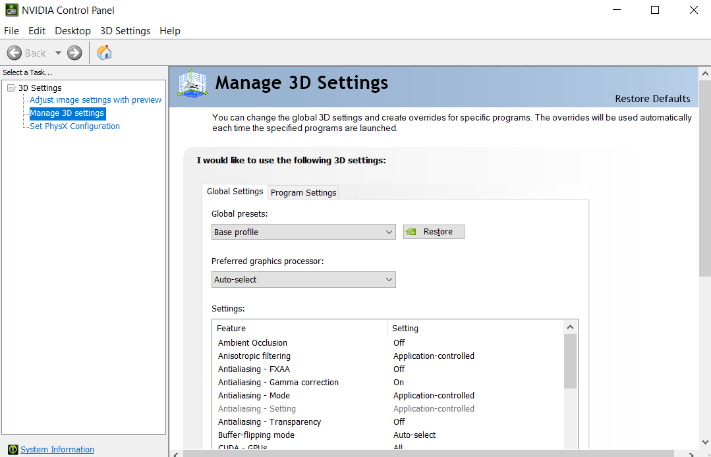Select Antialiasing - Gamma correction row
The width and height of the screenshot is (711, 457).
pyautogui.click(x=387, y=383)
